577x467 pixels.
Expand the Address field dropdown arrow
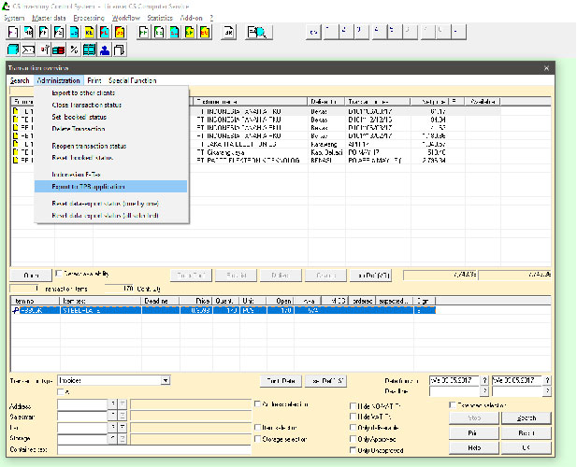(113, 405)
